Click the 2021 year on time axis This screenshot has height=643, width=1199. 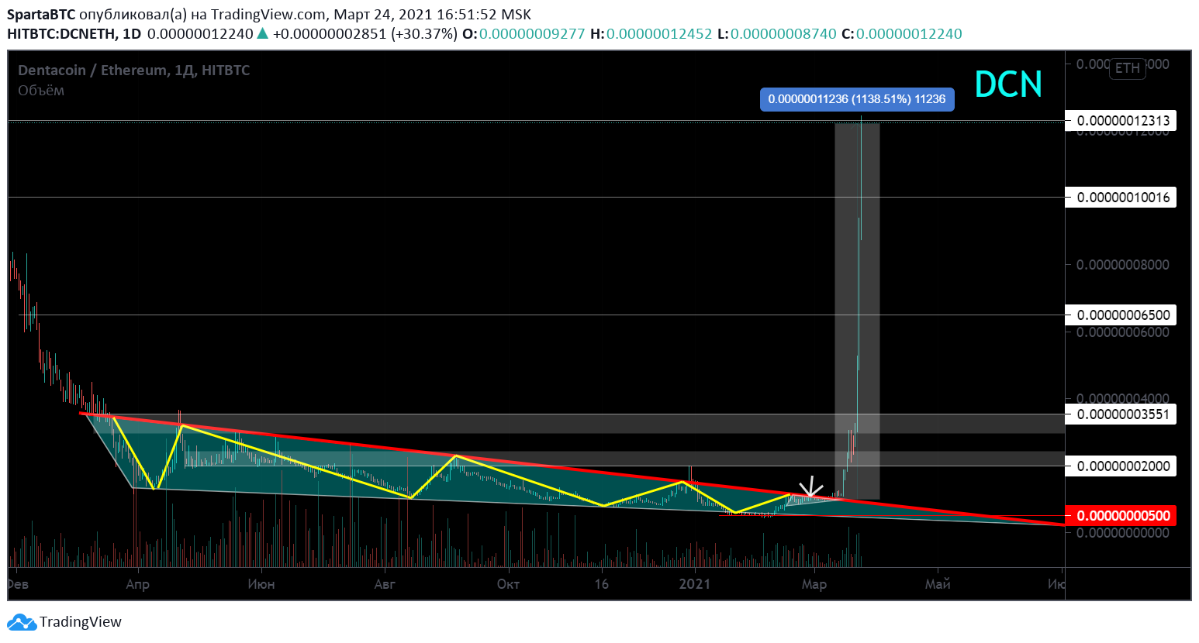(695, 584)
